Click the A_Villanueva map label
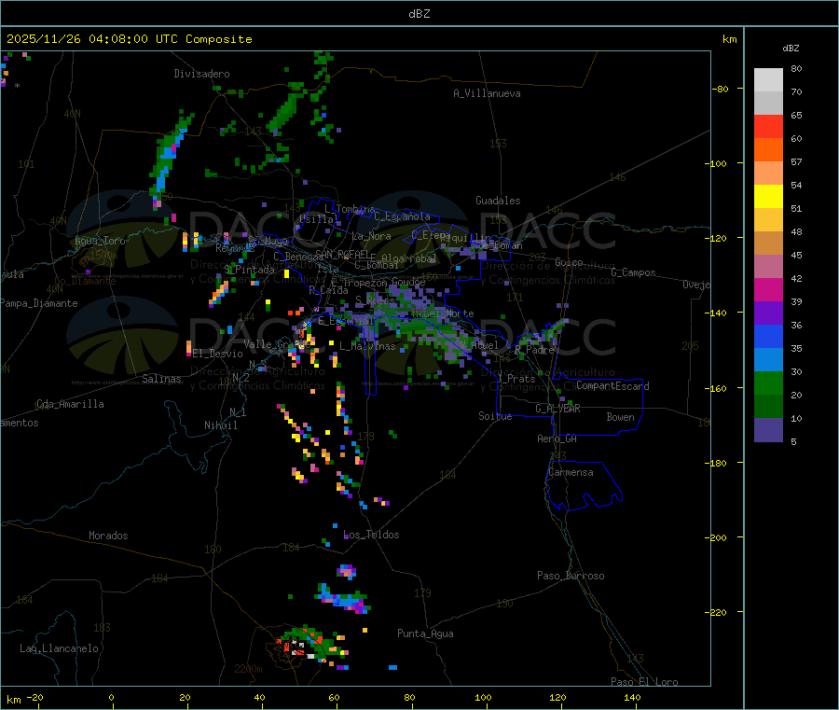 pos(487,93)
